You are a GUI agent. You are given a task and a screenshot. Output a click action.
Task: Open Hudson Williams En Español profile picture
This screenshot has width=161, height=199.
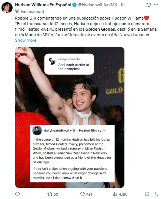tap(7, 8)
